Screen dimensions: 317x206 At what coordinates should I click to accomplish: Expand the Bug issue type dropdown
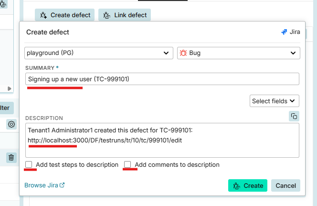239,53
